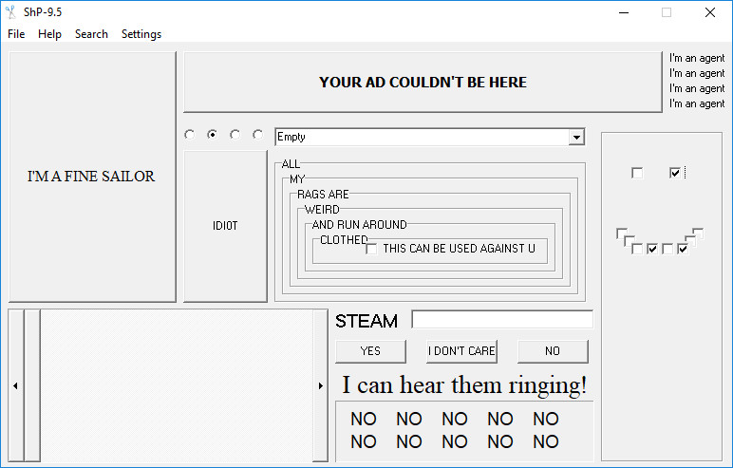The width and height of the screenshot is (733, 468).
Task: Click the right arrow of the horizontal scrollbar
Action: pyautogui.click(x=320, y=385)
